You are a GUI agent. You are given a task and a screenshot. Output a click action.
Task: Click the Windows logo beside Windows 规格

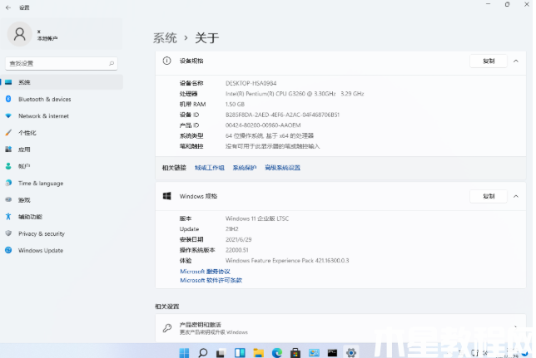point(166,196)
